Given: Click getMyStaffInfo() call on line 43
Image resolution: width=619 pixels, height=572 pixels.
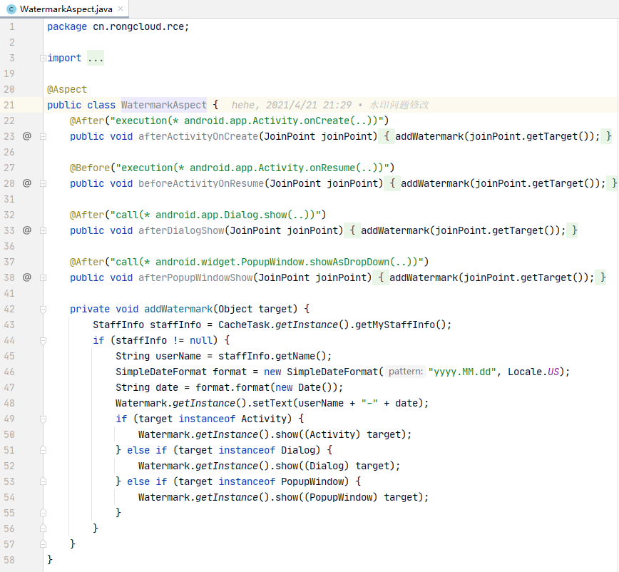Looking at the screenshot, I should (400, 325).
